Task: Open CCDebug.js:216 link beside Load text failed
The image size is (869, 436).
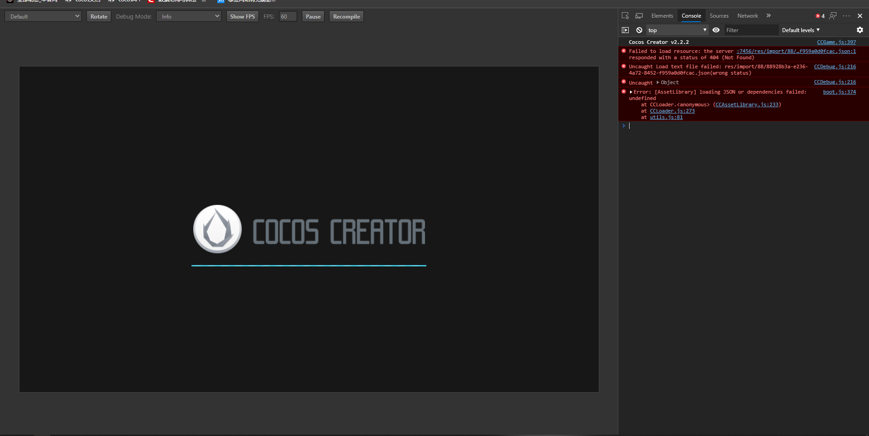Action: [x=835, y=66]
